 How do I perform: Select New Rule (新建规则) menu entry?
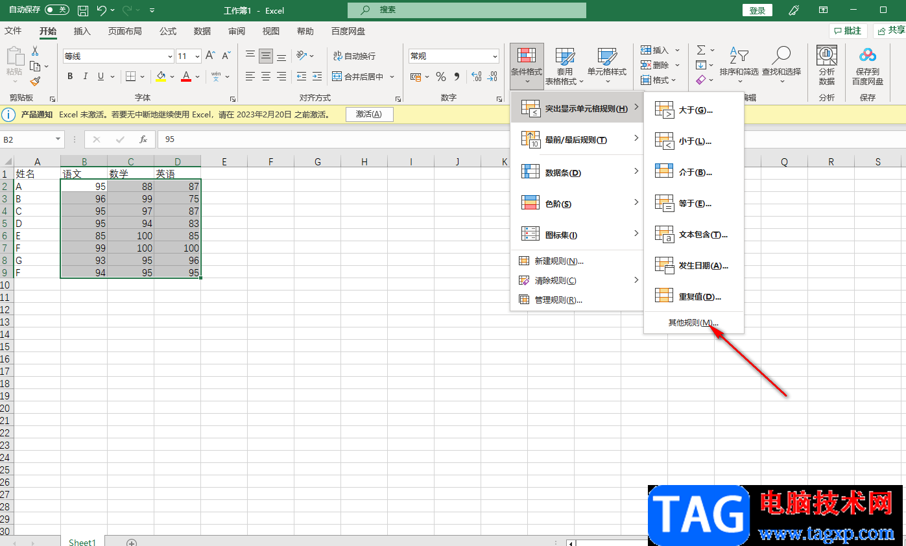pyautogui.click(x=578, y=261)
